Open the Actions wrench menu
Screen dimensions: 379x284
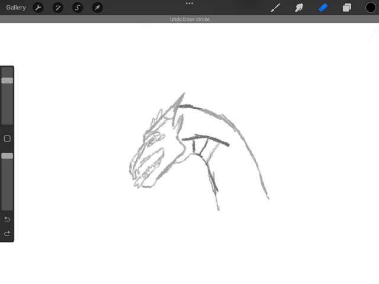click(x=38, y=8)
